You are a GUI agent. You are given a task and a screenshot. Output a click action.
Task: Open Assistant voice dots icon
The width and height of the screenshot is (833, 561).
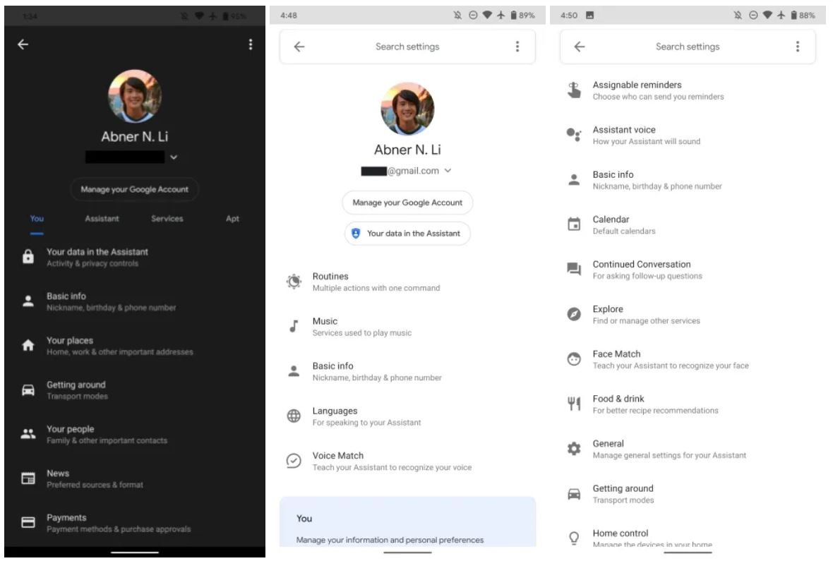(x=574, y=135)
